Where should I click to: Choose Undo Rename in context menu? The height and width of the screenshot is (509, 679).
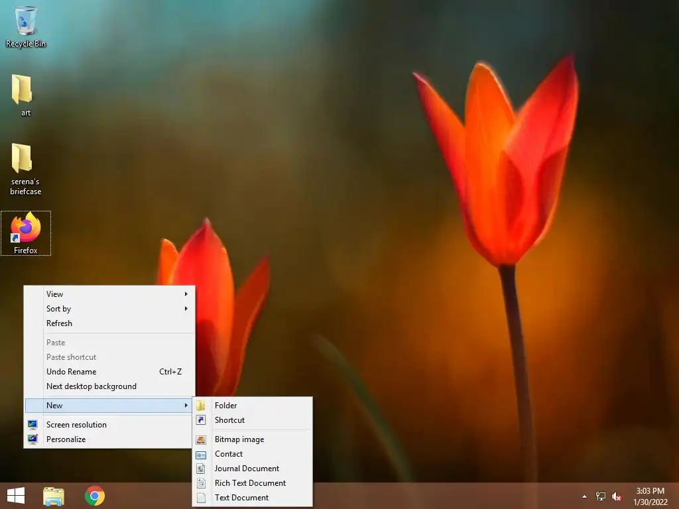click(x=109, y=372)
